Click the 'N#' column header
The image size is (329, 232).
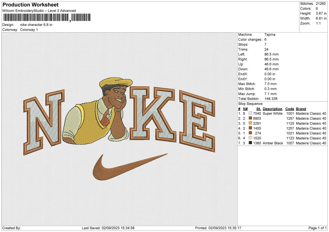tap(245, 109)
